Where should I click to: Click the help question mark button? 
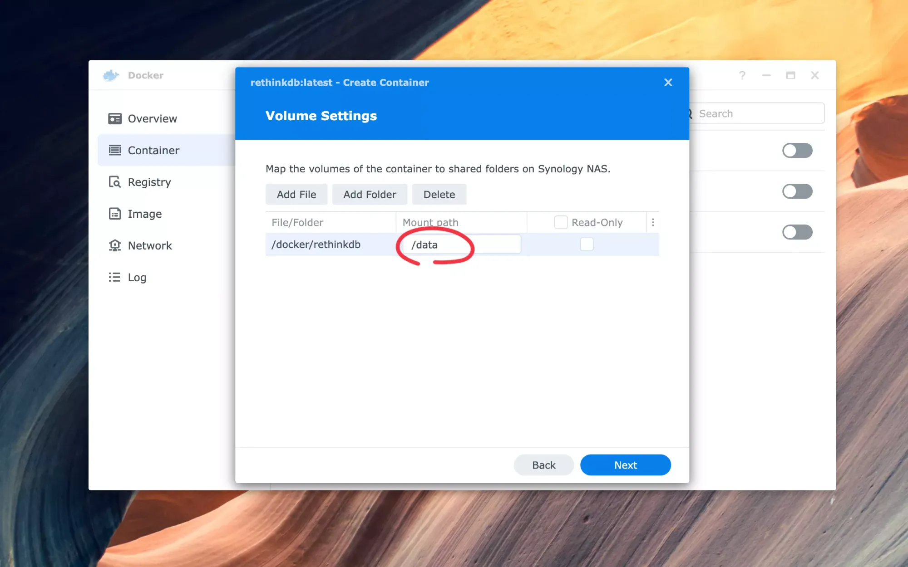[x=742, y=74]
